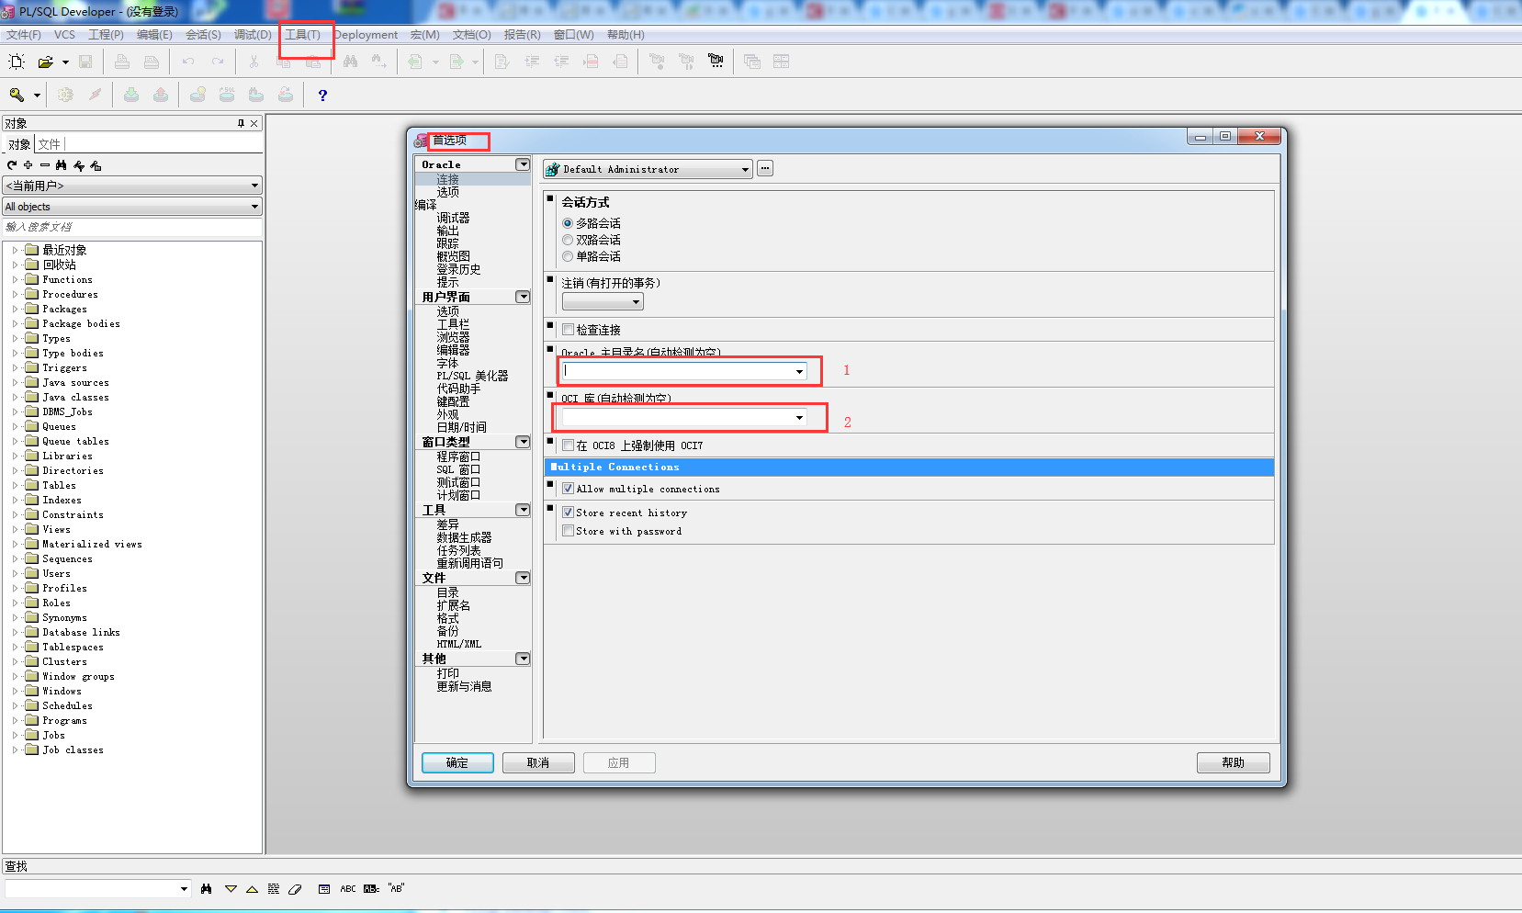Collapse the 工具 section in preferences list
The width and height of the screenshot is (1522, 913).
pyautogui.click(x=523, y=510)
